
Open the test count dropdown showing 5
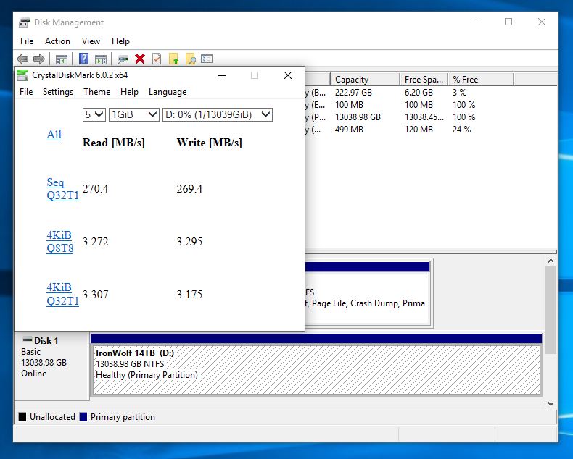coord(94,114)
